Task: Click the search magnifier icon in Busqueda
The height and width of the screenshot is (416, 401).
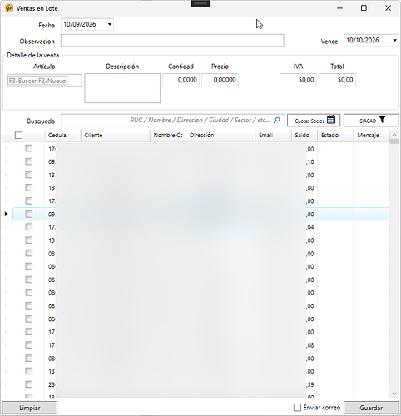Action: (x=277, y=120)
